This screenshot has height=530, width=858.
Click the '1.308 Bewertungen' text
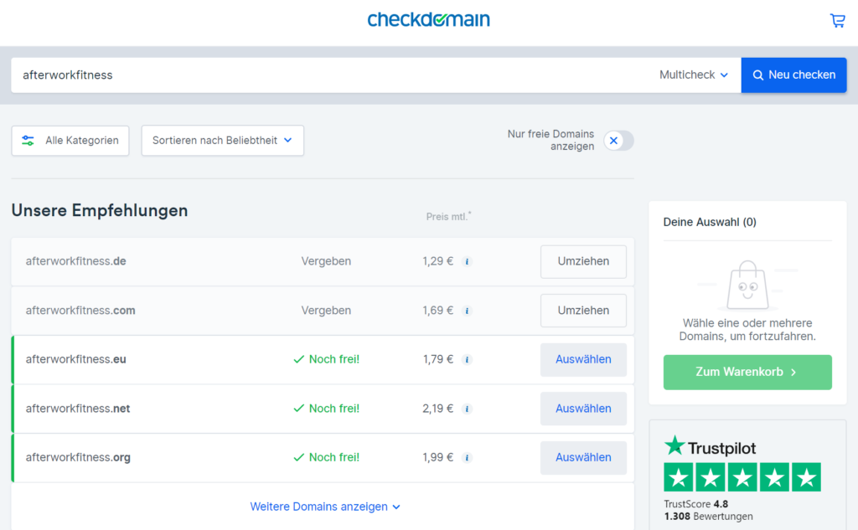[x=709, y=517]
